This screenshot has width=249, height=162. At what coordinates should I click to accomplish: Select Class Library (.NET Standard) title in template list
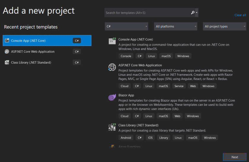138,125
